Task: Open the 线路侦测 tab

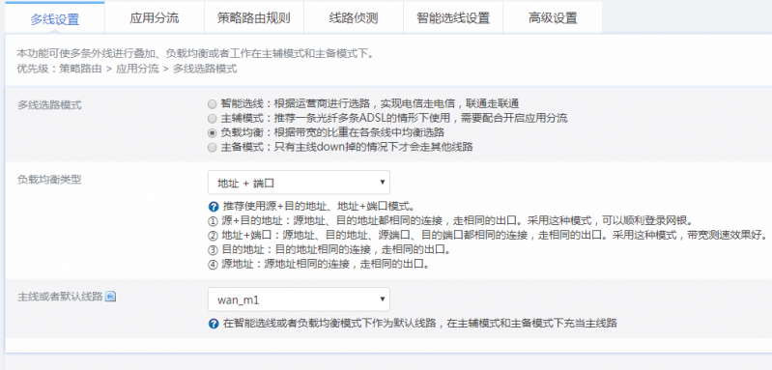Action: pyautogui.click(x=354, y=18)
